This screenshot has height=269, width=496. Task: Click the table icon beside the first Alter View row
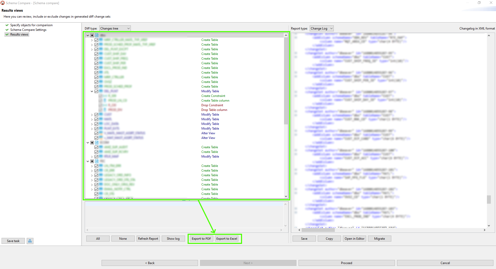point(101,133)
